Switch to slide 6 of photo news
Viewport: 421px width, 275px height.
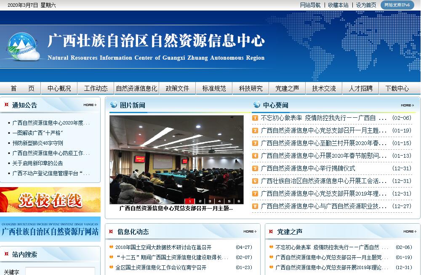tap(239, 201)
